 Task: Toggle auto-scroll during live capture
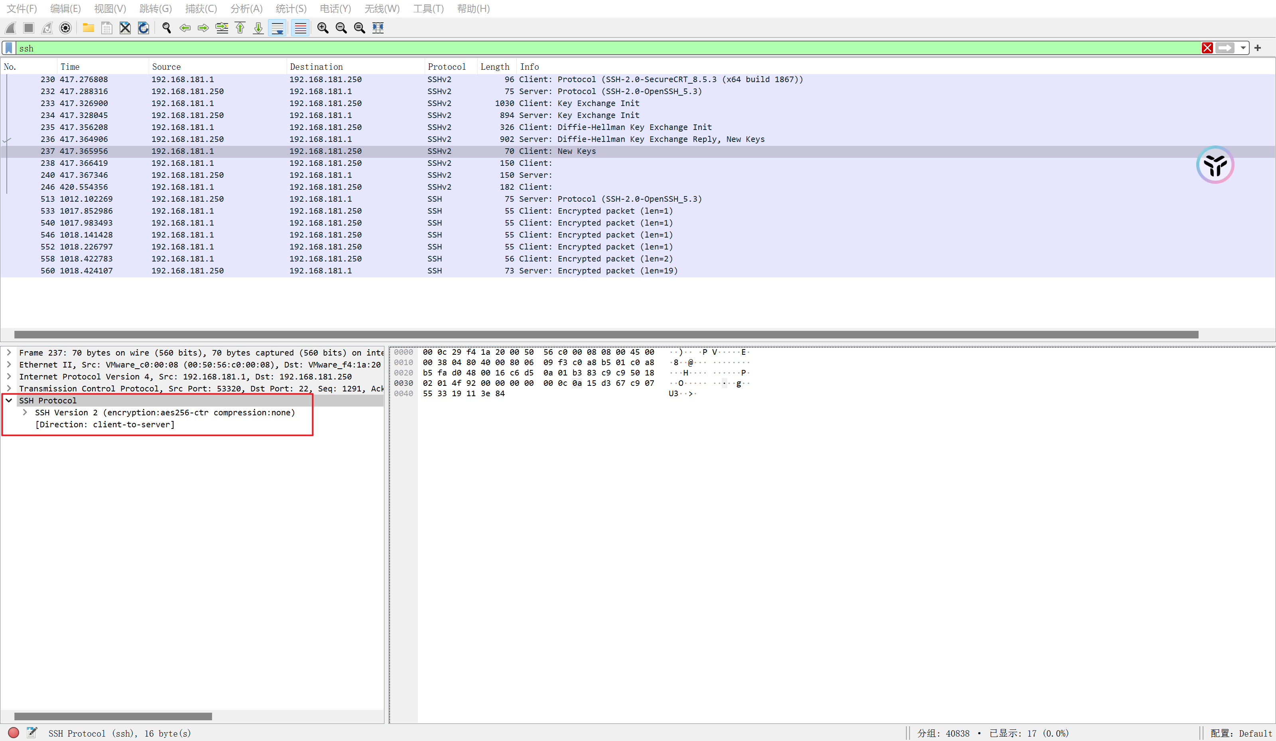[x=278, y=28]
